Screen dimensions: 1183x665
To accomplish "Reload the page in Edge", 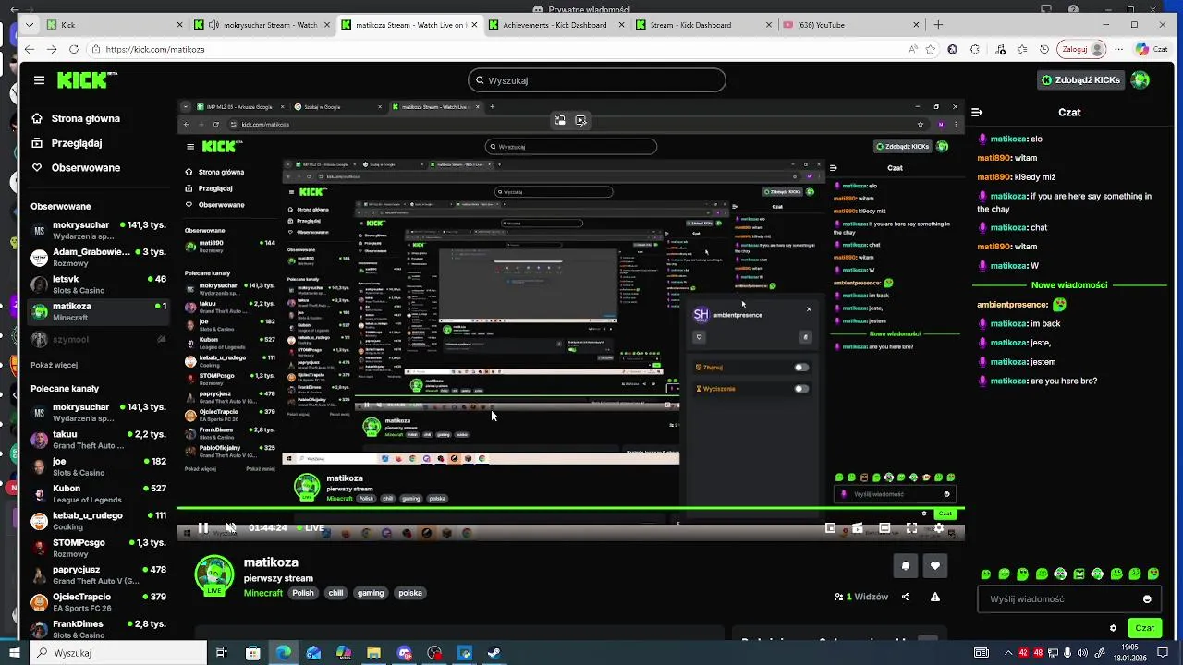I will pos(73,49).
